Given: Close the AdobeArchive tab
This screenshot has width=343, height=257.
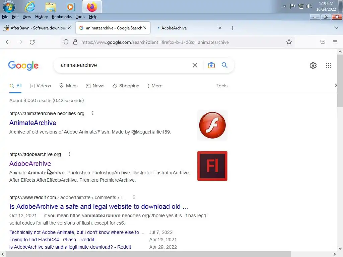Looking at the screenshot, I should [220, 28].
